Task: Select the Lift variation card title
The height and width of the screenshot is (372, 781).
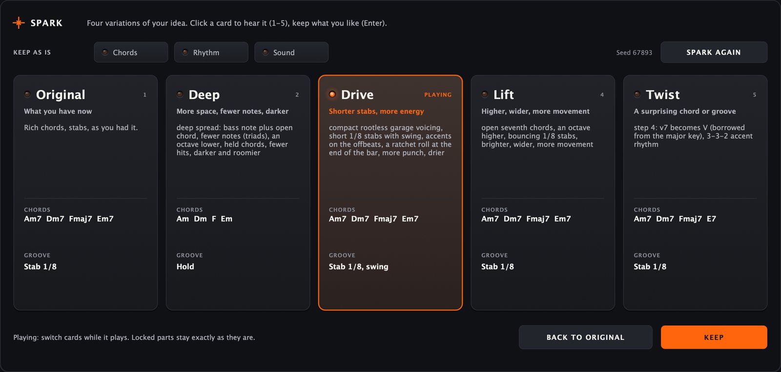Action: pyautogui.click(x=504, y=95)
